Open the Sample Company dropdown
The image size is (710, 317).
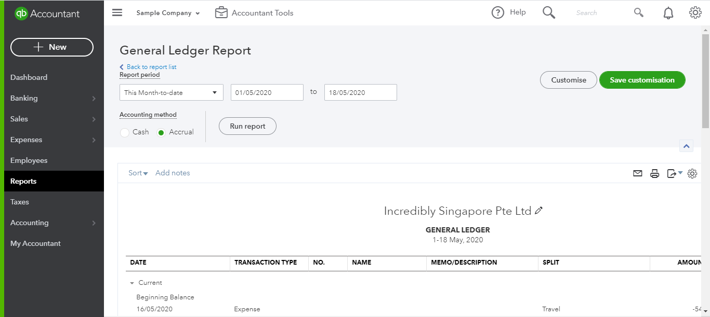tap(168, 13)
